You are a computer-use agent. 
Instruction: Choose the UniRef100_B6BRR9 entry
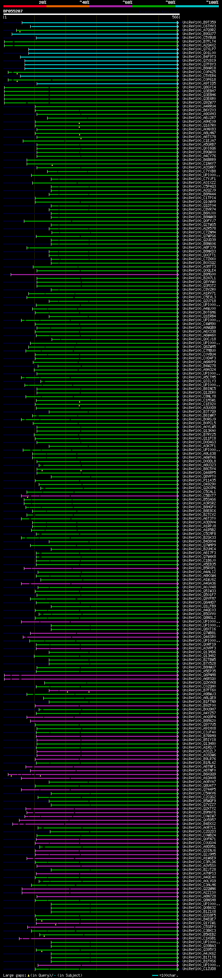[x=199, y=160]
